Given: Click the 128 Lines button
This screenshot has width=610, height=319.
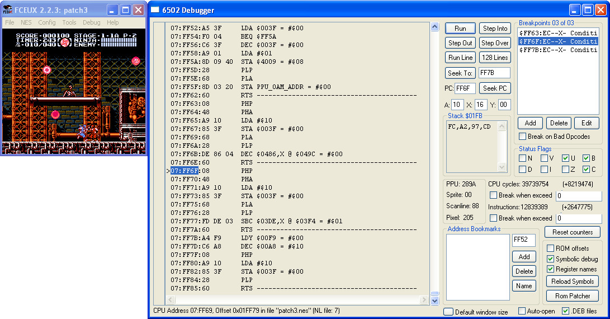Looking at the screenshot, I should click(x=495, y=57).
